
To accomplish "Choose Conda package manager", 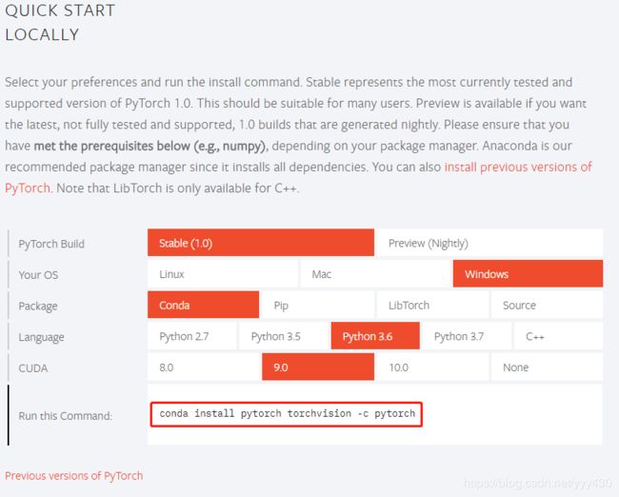I will point(203,305).
